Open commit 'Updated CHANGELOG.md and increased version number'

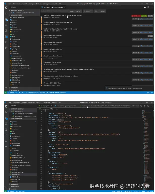pos(63,15)
